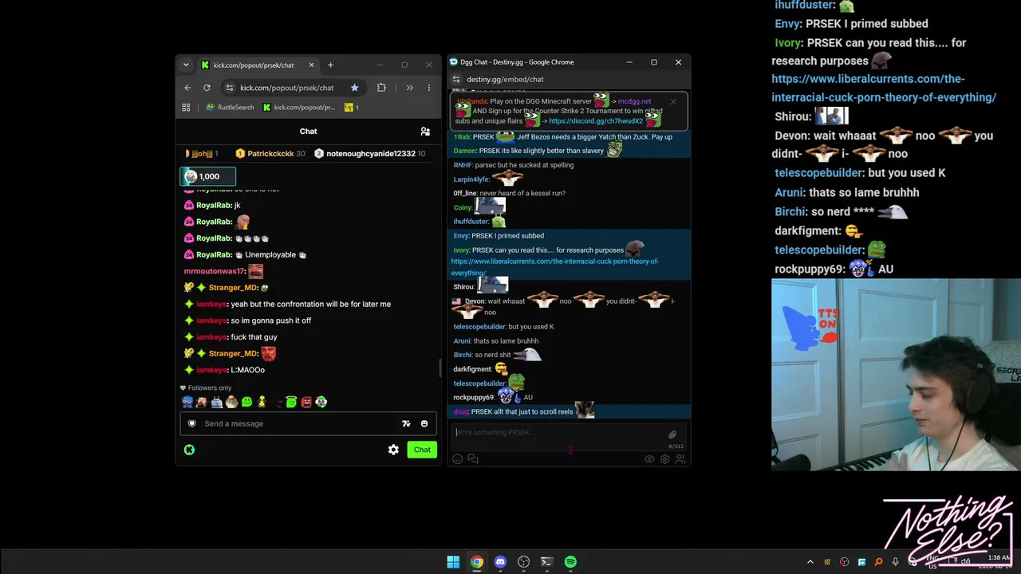Open Discord from the taskbar
This screenshot has height=574, width=1021.
coord(500,562)
